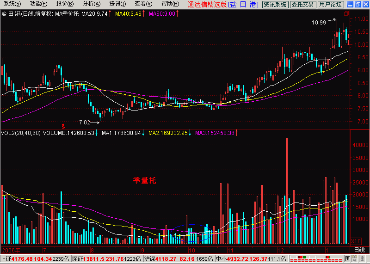Viewport: 370px width, 264px height.
Task: Toggle the MA60:9.00 magenta average label
Action: 162,14
